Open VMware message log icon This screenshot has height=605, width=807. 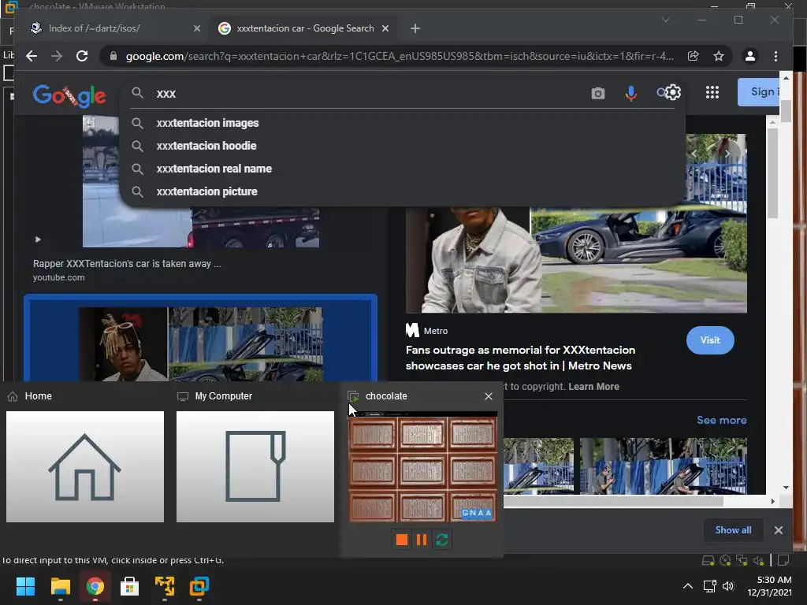(783, 561)
